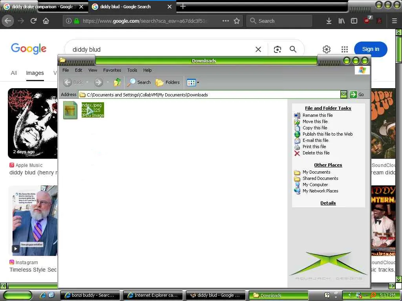Go to My Documents in Other Places
402x301 pixels.
point(316,172)
